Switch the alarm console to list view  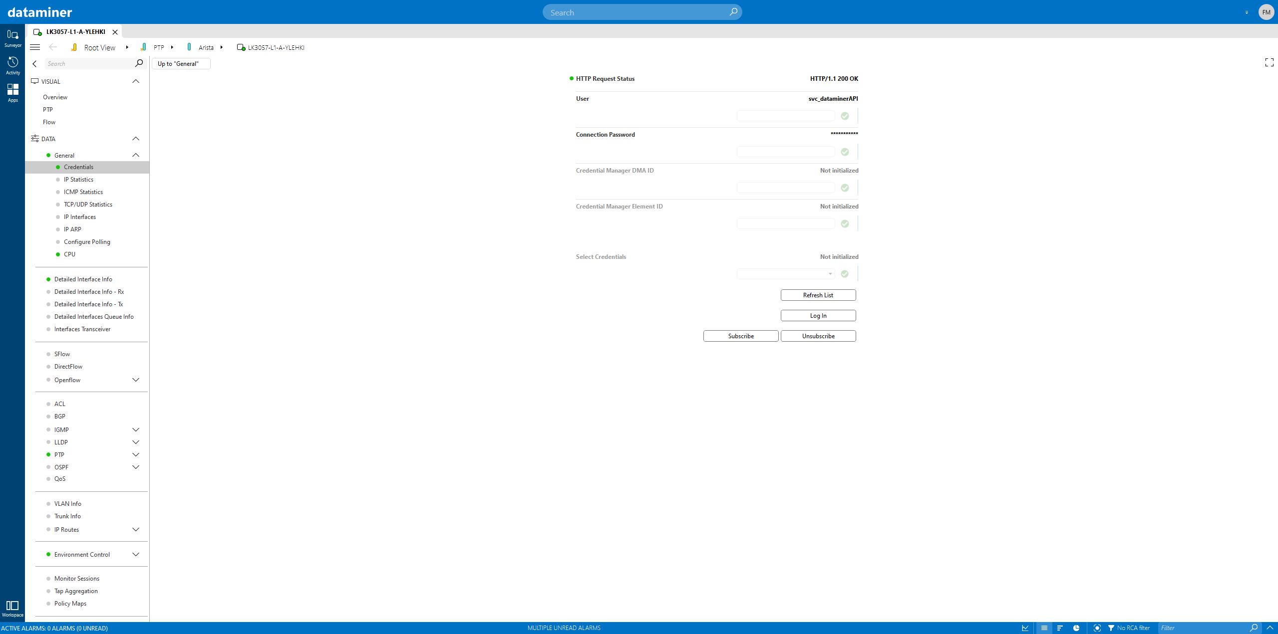(x=1044, y=628)
